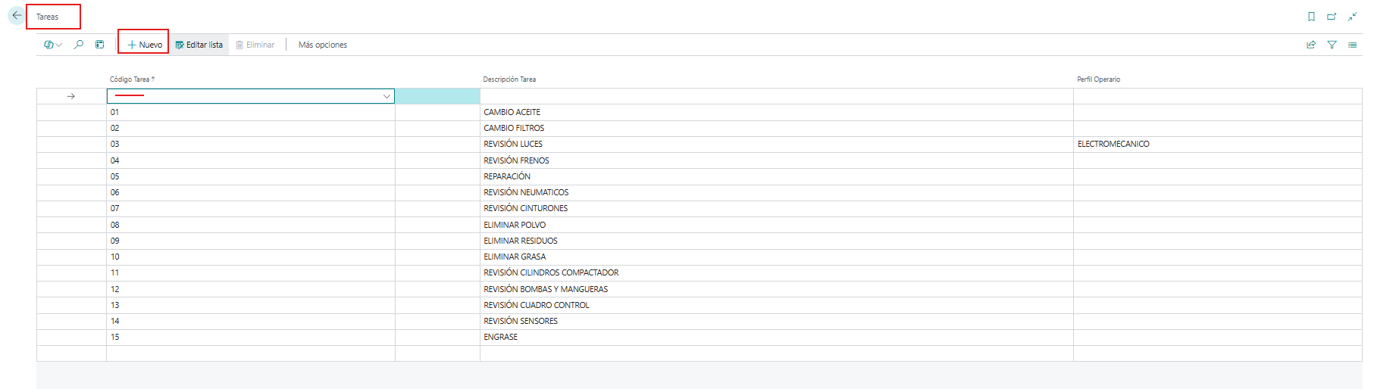Click the Eliminar button
The height and width of the screenshot is (389, 1396).
255,45
